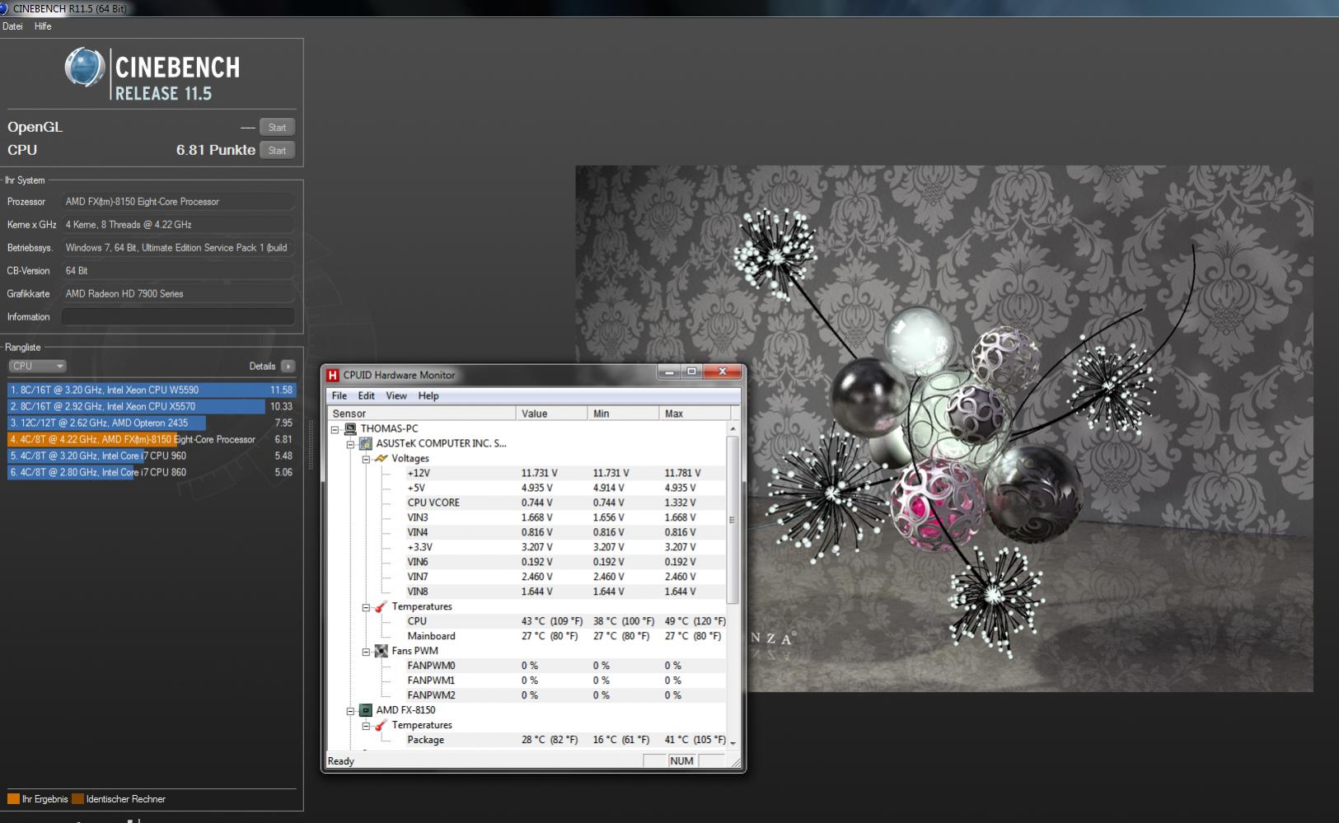Screen dimensions: 1339x823
Task: Collapse the Fans PWM tree node
Action: tap(366, 652)
